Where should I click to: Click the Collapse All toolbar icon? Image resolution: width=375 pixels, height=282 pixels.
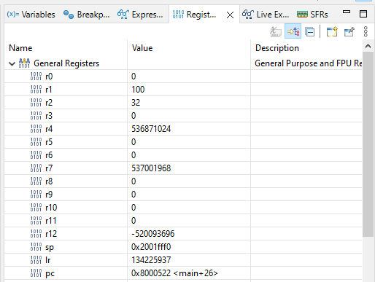click(310, 32)
